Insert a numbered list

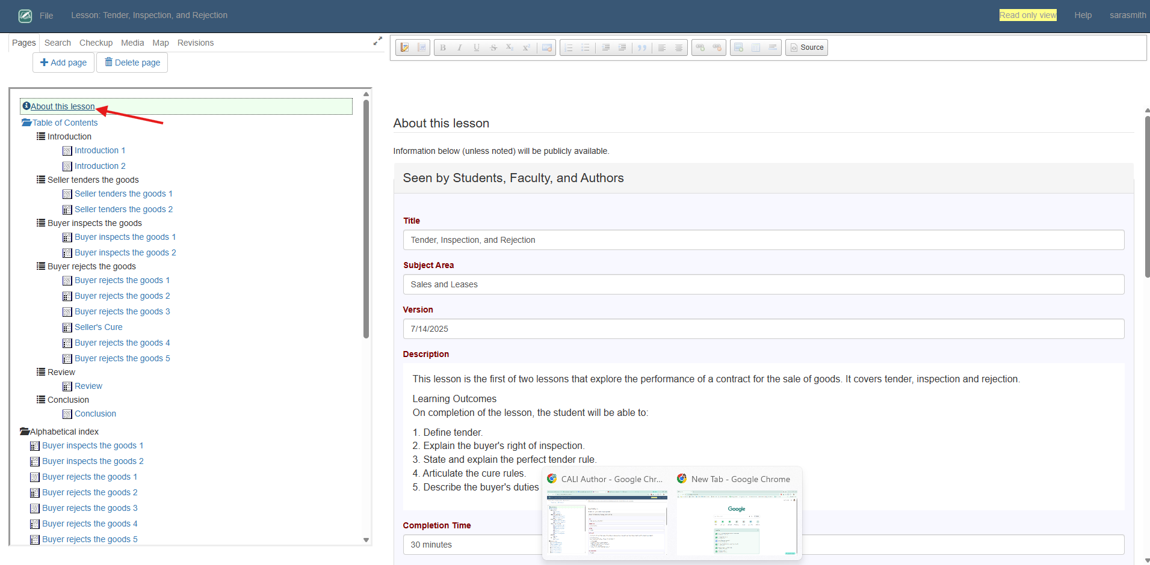click(569, 47)
